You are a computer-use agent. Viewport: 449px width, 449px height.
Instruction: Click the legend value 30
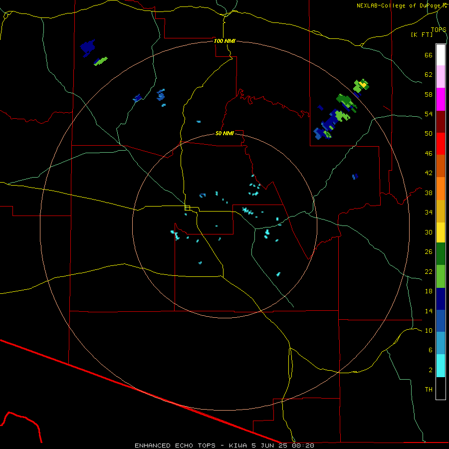[x=429, y=232]
